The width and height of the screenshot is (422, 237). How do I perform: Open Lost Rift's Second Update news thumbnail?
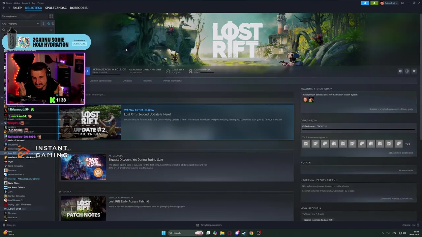coord(90,122)
